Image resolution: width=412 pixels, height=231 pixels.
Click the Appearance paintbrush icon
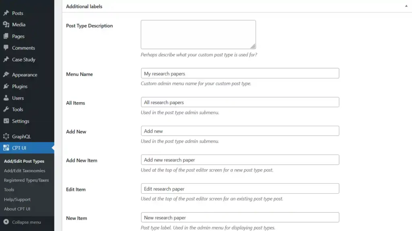tap(6, 75)
